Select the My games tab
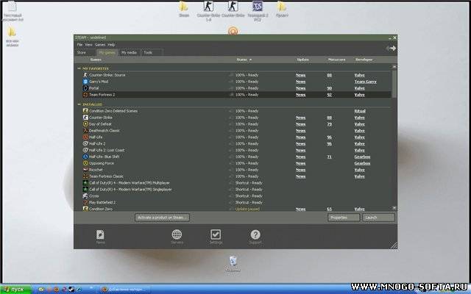This screenshot has height=294, width=471. click(107, 52)
